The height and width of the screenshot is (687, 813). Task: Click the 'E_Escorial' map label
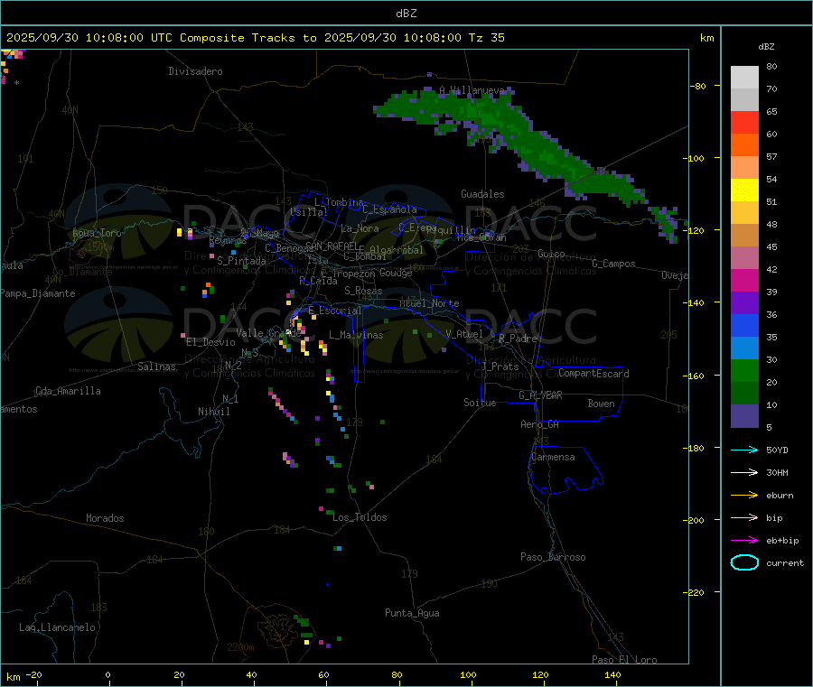[335, 311]
